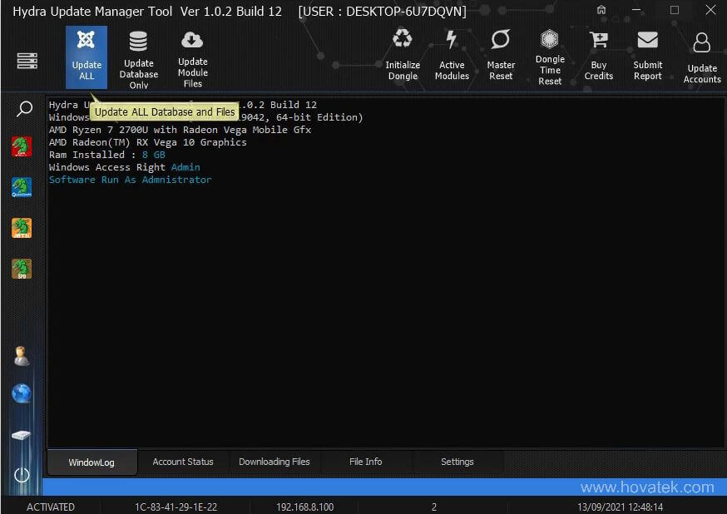View the Downloading Files tab
Viewport: 727px width, 514px height.
pyautogui.click(x=274, y=462)
